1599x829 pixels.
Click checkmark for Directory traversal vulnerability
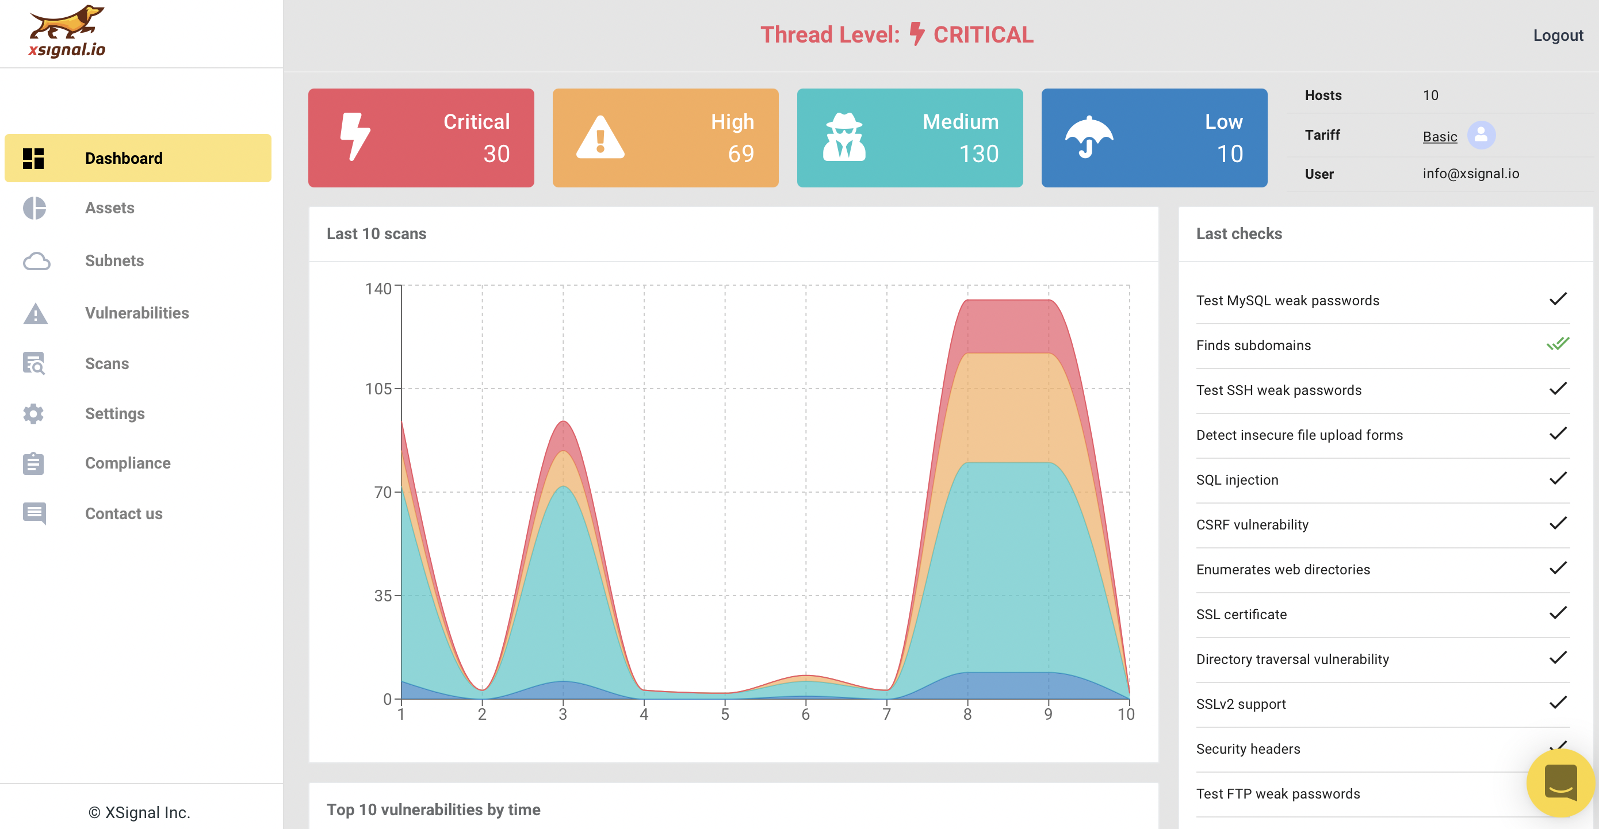1558,658
